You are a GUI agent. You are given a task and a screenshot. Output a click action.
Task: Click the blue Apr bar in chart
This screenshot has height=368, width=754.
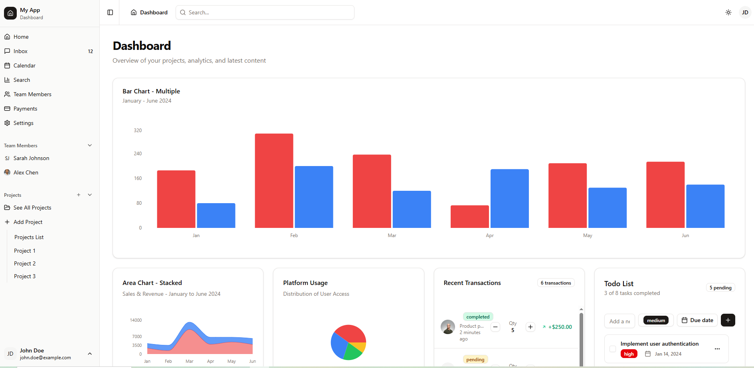[x=510, y=199]
